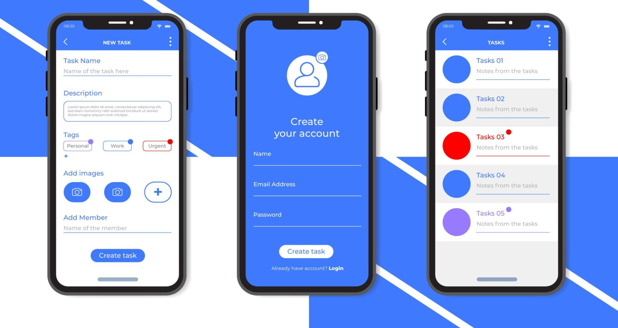Click the three-dot menu on New Task screen

[x=171, y=42]
